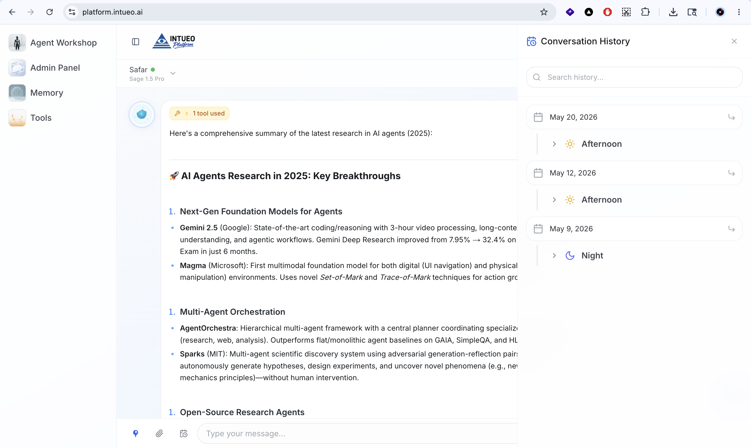
Task: Show browser downloads
Action: point(673,12)
